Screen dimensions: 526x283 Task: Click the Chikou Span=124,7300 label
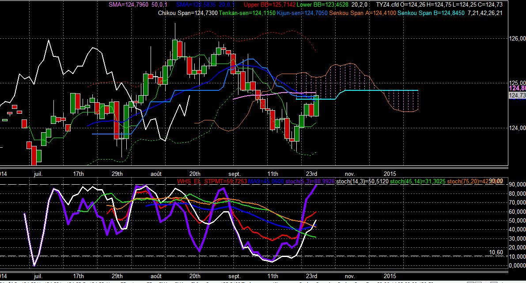pyautogui.click(x=188, y=13)
